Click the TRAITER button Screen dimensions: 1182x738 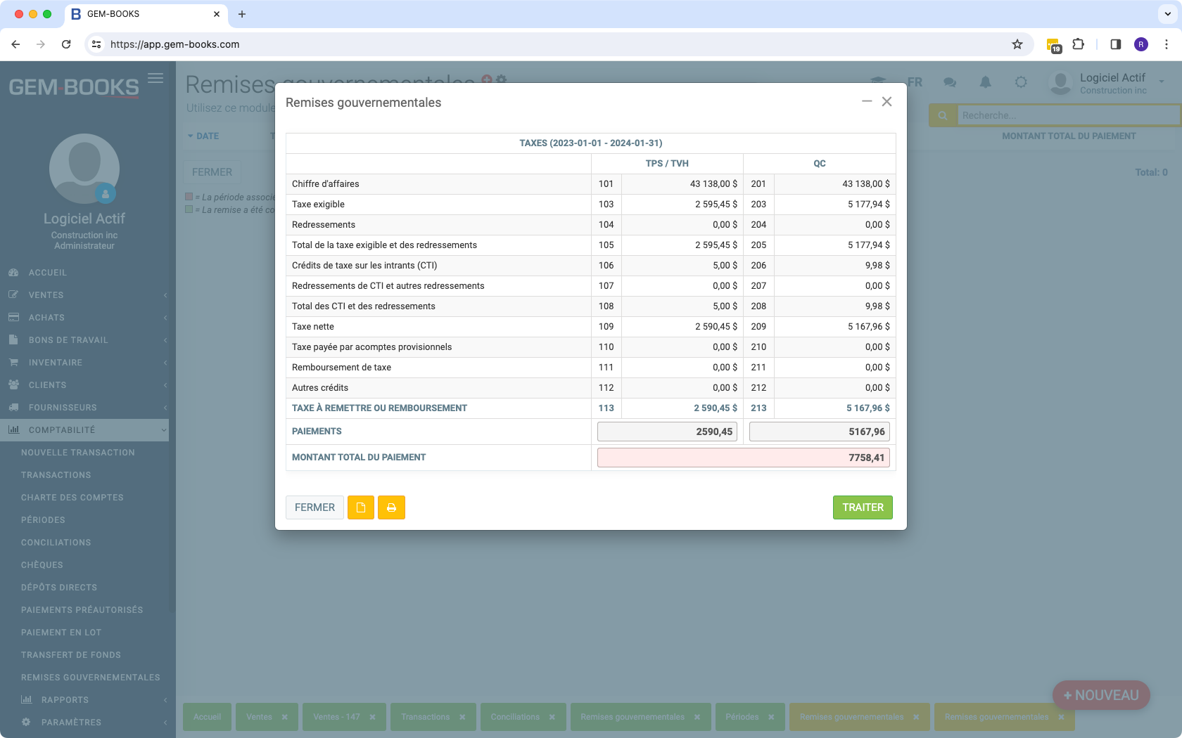tap(863, 507)
